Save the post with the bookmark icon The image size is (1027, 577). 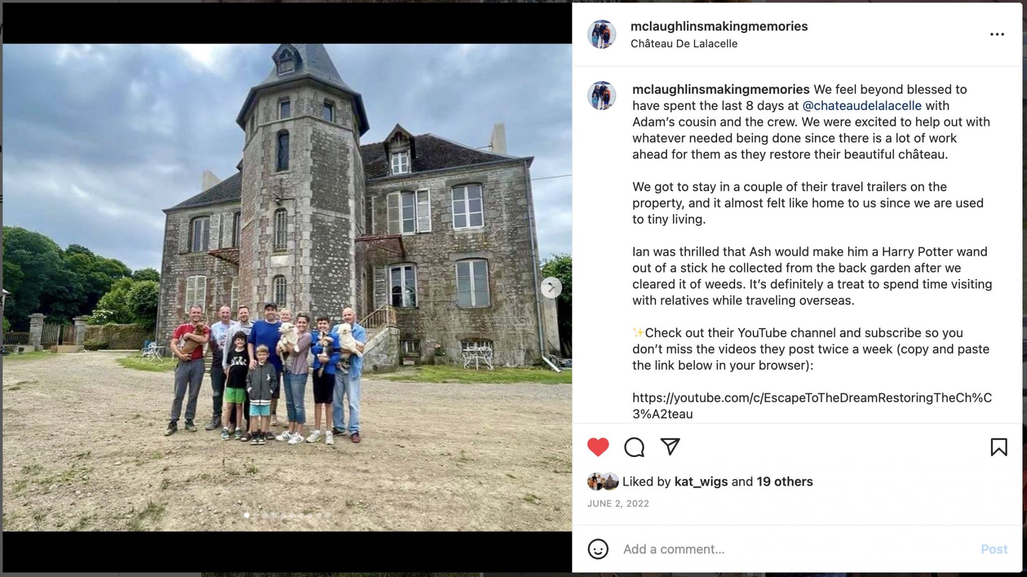pyautogui.click(x=998, y=447)
